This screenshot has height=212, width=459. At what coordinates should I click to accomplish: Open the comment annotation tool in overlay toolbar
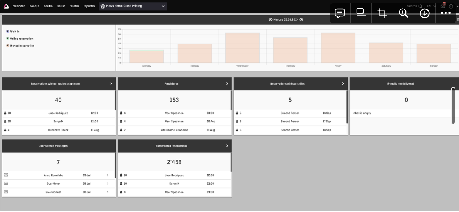[340, 13]
